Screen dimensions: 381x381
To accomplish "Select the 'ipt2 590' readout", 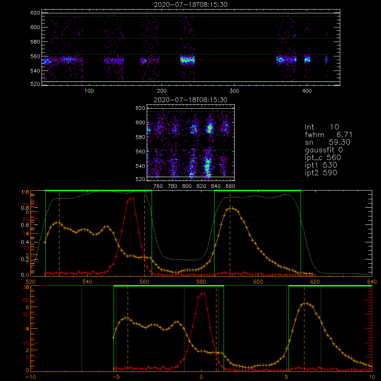I will click(x=321, y=173).
